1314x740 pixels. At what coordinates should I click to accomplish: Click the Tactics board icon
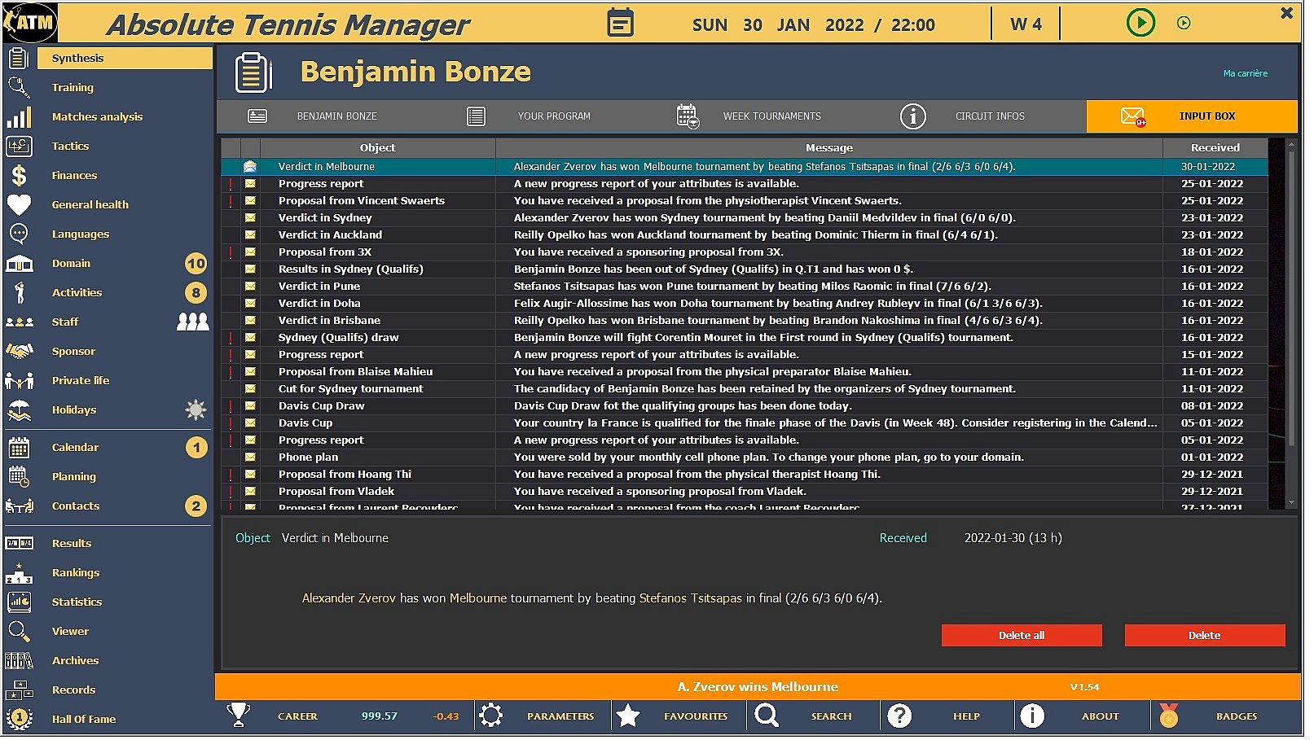click(19, 147)
